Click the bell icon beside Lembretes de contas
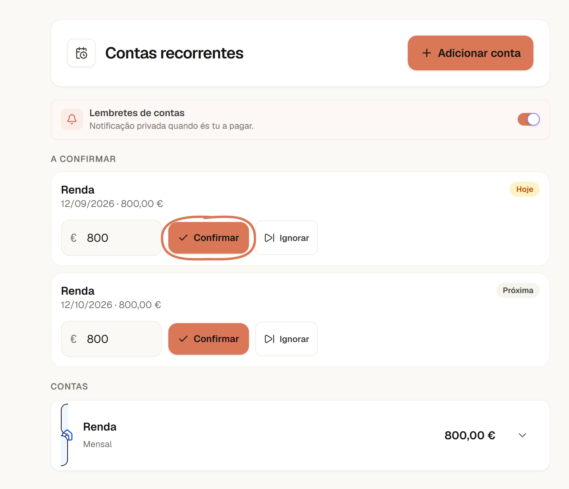 coord(72,119)
